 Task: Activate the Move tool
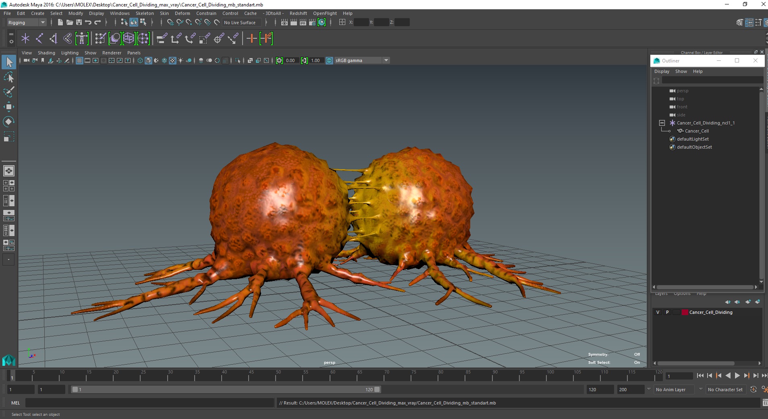click(x=9, y=107)
